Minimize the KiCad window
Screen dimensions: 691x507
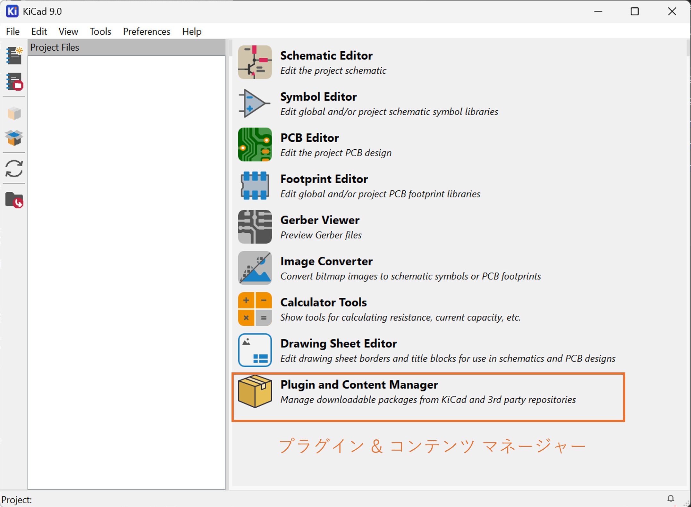(598, 12)
